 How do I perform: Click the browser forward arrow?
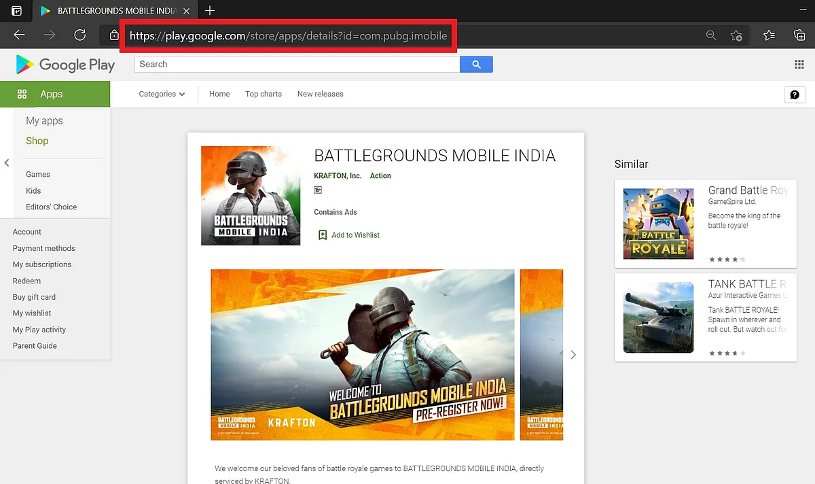point(50,35)
